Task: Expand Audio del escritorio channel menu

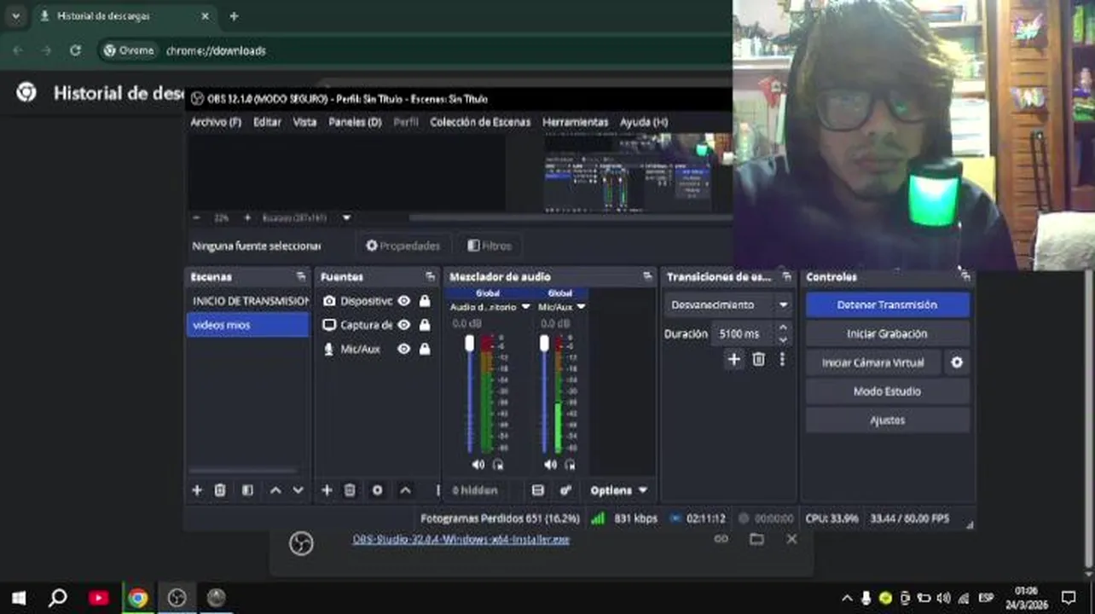Action: point(525,307)
